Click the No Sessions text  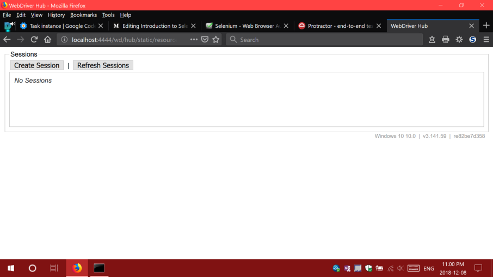33,81
